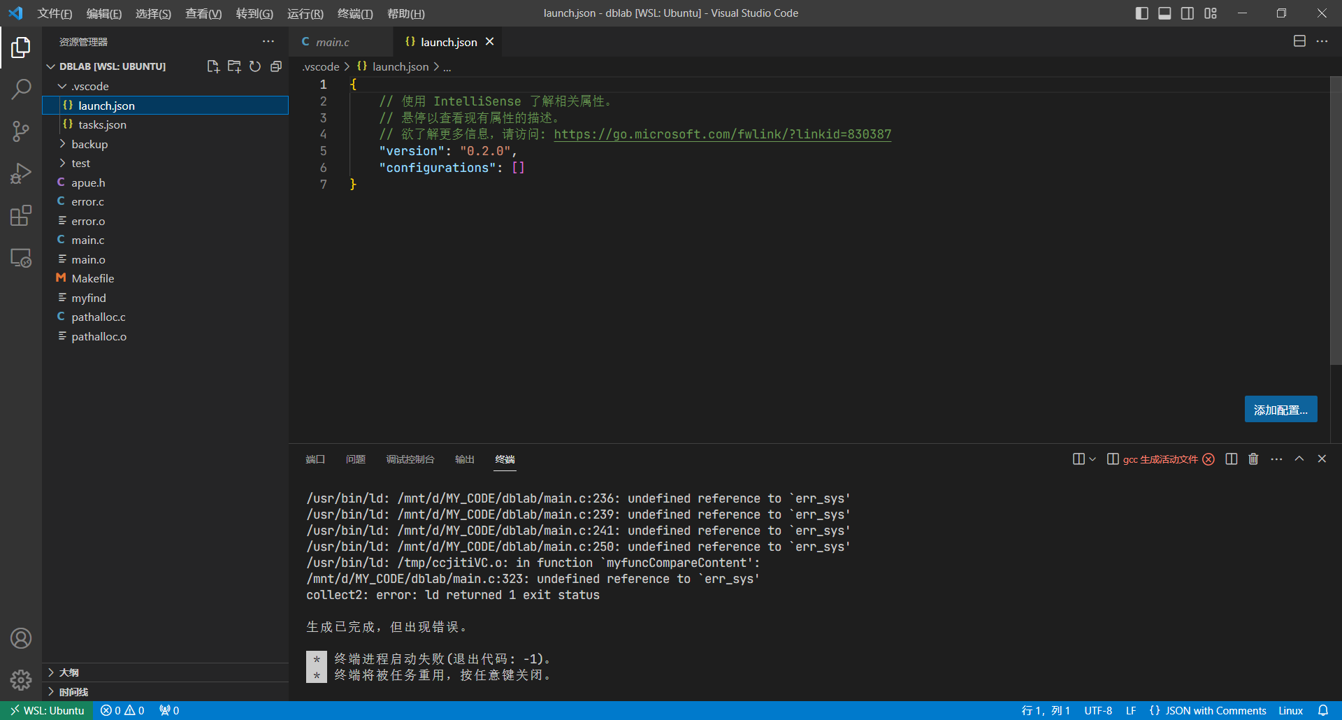Open Source Control view in activity bar
Image resolution: width=1342 pixels, height=720 pixels.
point(21,131)
